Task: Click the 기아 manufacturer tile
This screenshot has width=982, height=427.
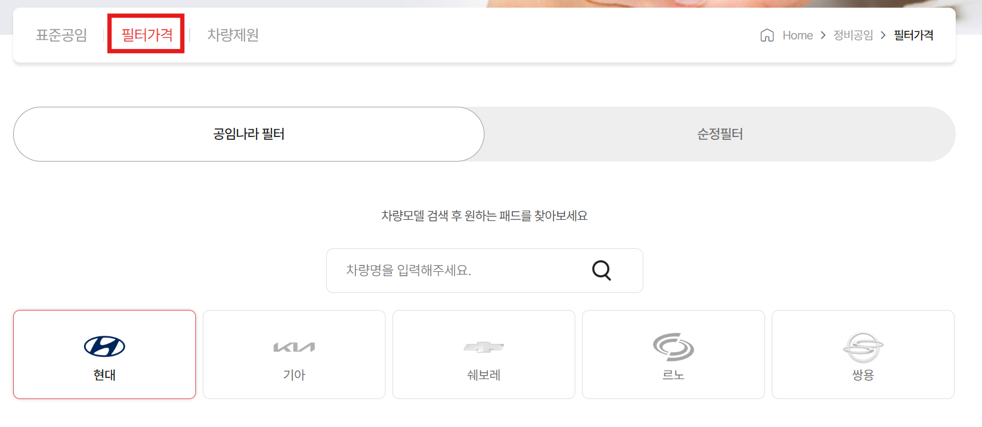Action: tap(294, 354)
